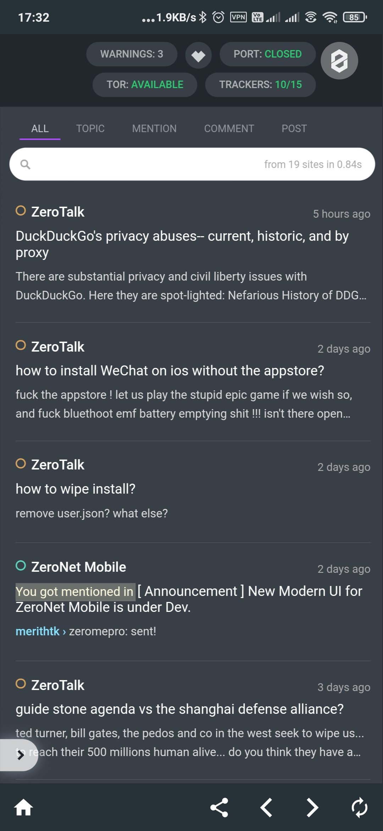
Task: Switch to the MENTION tab
Action: (154, 129)
